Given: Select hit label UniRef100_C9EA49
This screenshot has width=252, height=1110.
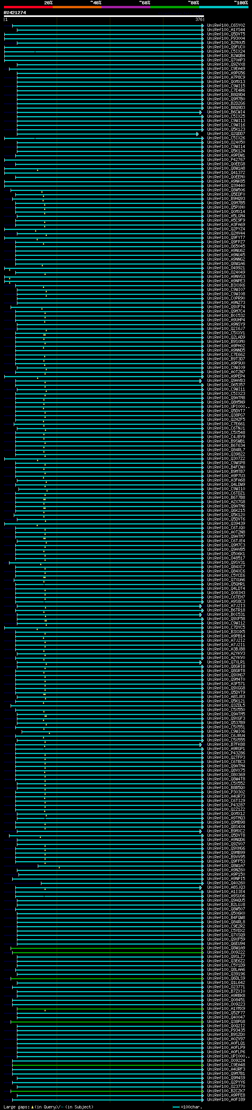Looking at the screenshot, I should tap(226, 69).
